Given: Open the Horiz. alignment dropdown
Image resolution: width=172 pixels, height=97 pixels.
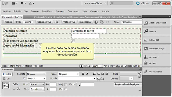Looking at the screenshot, I should 37,84.
